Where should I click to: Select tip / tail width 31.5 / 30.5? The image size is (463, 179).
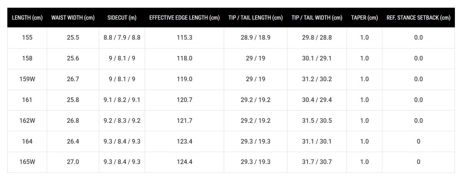coord(317,121)
